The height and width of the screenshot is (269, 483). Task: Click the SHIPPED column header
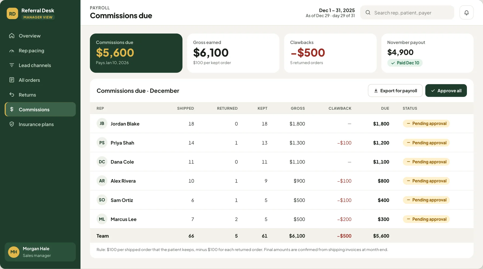point(185,108)
